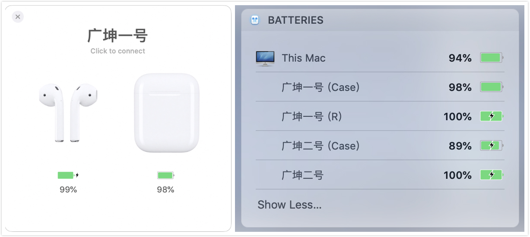The width and height of the screenshot is (530, 237).
Task: Click the 广坤一号 (Case) battery icon in list
Action: (x=492, y=87)
